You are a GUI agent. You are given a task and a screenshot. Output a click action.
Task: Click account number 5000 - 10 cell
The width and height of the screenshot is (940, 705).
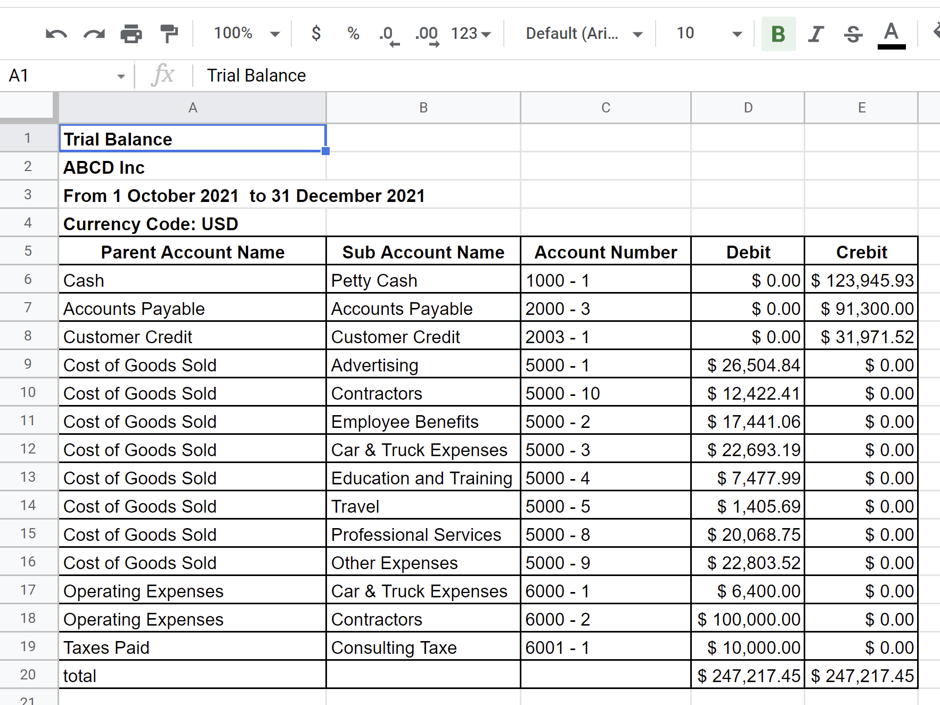point(606,393)
